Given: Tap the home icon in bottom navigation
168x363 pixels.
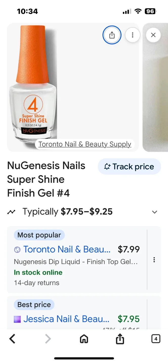Looking at the screenshot, I should pyautogui.click(x=84, y=339).
